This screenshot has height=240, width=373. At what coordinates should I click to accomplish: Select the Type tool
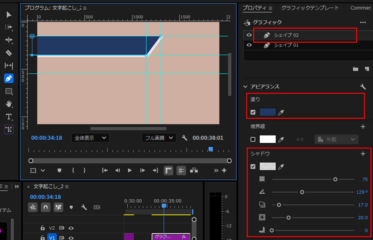pos(9,117)
